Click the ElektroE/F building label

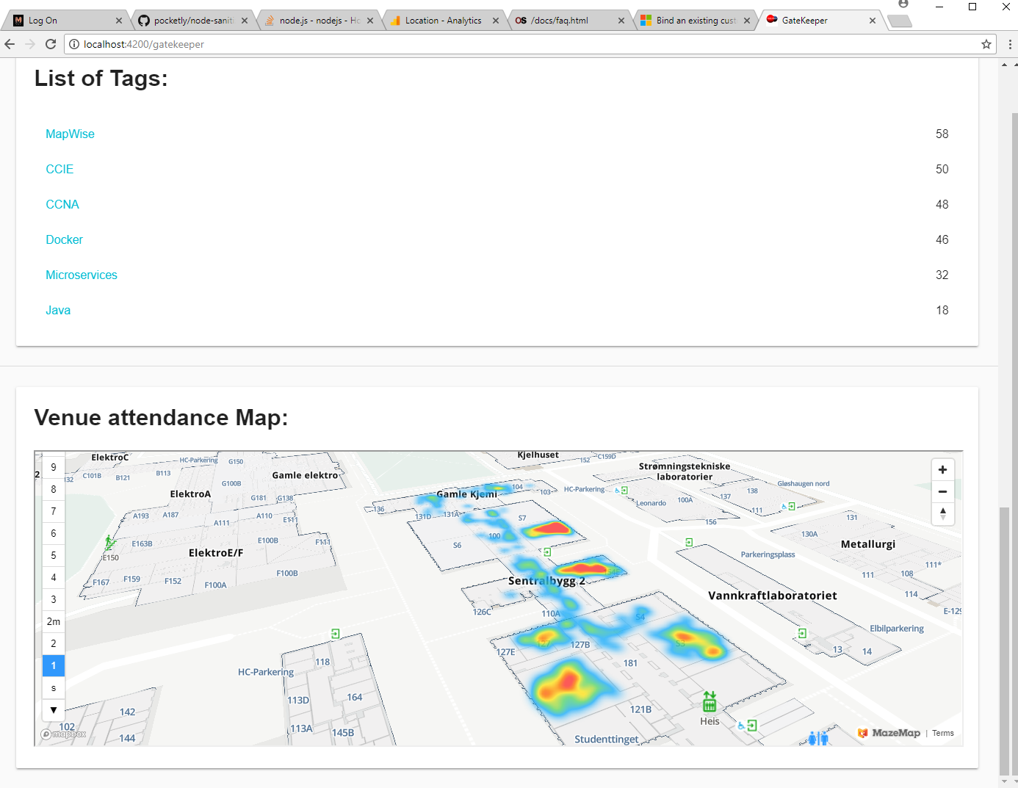216,552
